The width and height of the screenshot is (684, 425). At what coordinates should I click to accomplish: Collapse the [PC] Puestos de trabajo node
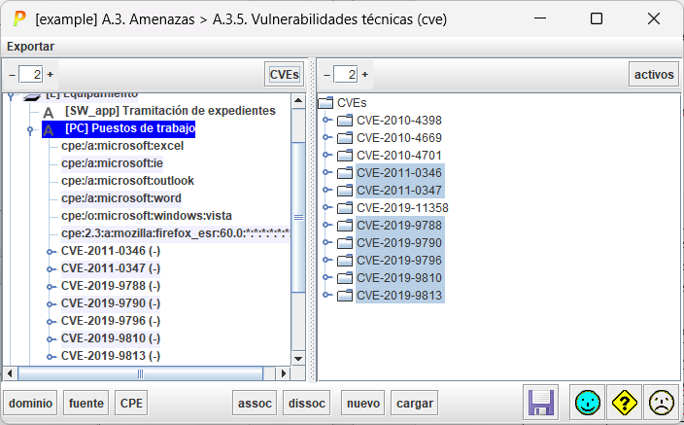click(x=30, y=130)
